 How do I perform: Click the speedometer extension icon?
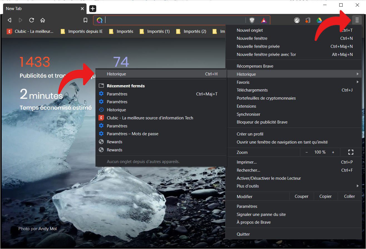297,20
